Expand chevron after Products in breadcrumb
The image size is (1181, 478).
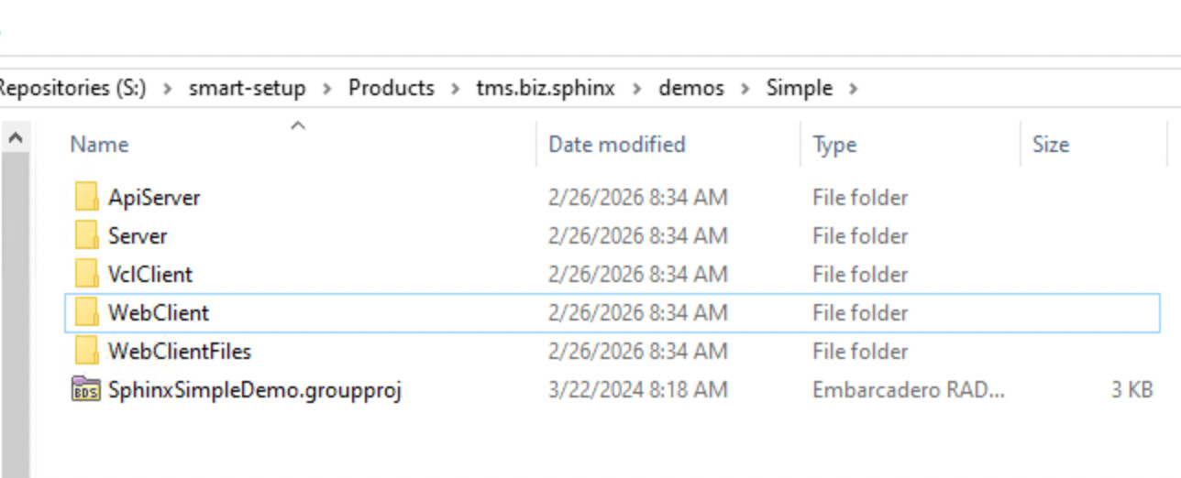pos(456,89)
